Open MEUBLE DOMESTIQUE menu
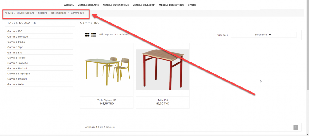This screenshot has width=309, height=136. click(x=171, y=5)
